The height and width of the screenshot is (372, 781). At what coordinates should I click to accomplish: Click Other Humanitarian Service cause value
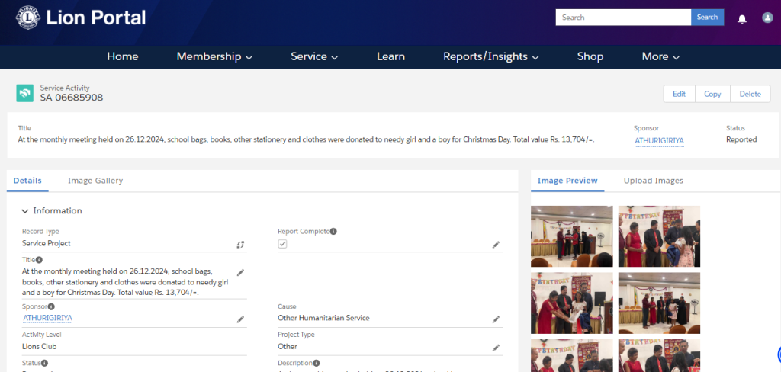tap(323, 318)
